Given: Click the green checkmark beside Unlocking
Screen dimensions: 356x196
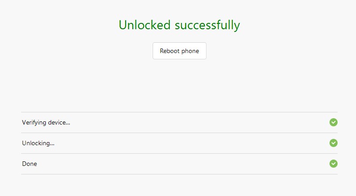Looking at the screenshot, I should (333, 143).
